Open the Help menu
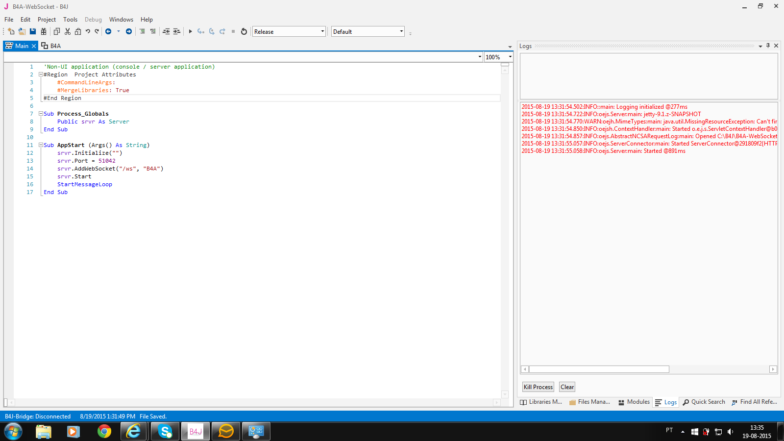784x441 pixels. [x=147, y=20]
